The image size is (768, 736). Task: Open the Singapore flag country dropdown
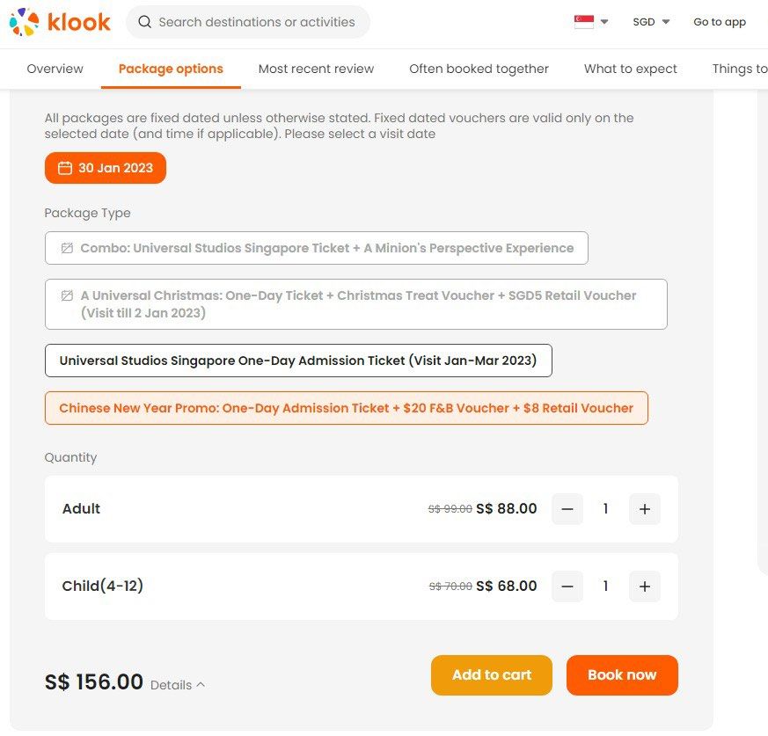pyautogui.click(x=590, y=22)
